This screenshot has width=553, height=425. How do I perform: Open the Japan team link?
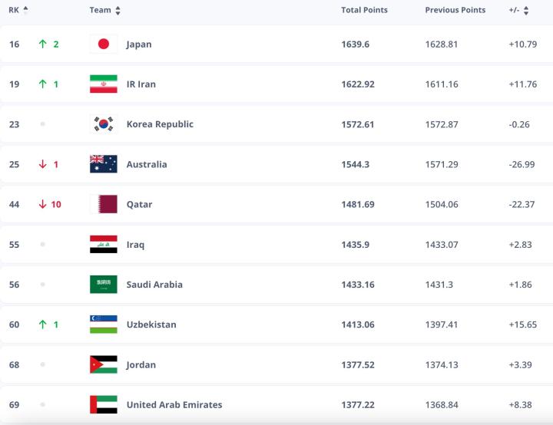coord(139,44)
